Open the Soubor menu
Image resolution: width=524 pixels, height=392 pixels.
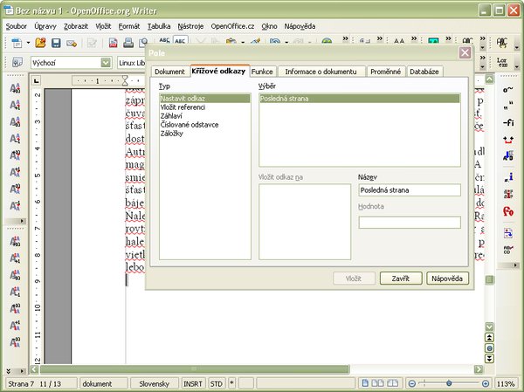click(16, 26)
